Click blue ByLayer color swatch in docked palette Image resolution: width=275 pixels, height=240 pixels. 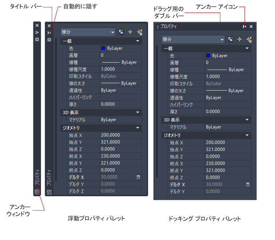coord(208,56)
